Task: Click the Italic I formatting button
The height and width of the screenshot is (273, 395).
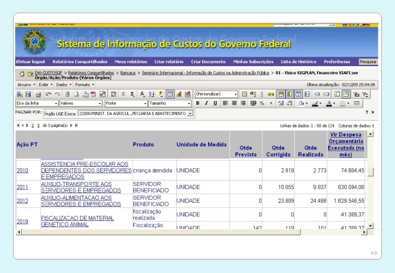Action: point(206,103)
